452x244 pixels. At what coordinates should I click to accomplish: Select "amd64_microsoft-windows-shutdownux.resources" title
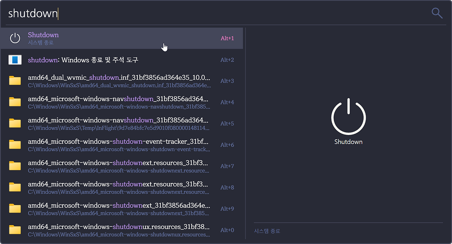pyautogui.click(x=119, y=227)
